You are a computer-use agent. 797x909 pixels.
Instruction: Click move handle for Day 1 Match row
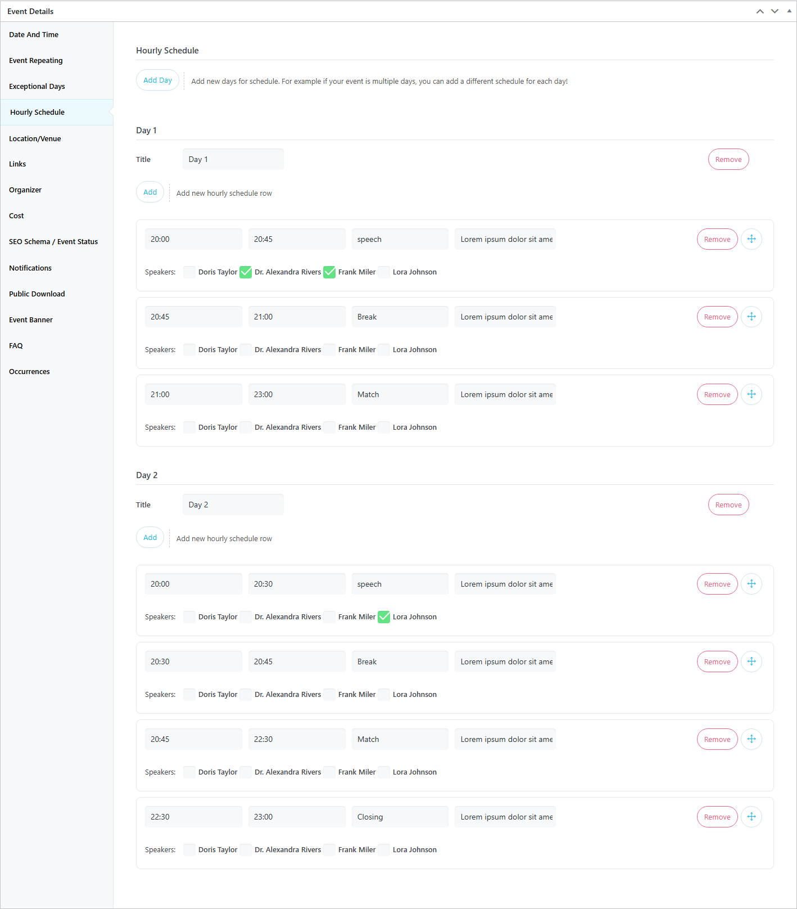751,394
